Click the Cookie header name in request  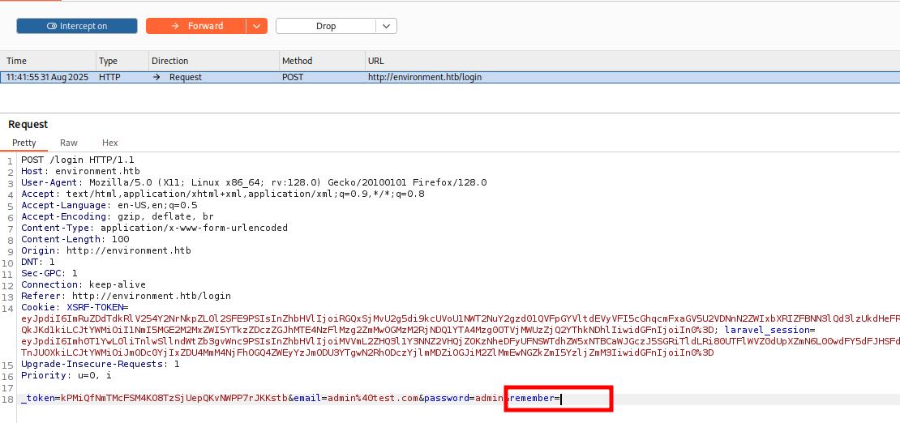click(37, 308)
